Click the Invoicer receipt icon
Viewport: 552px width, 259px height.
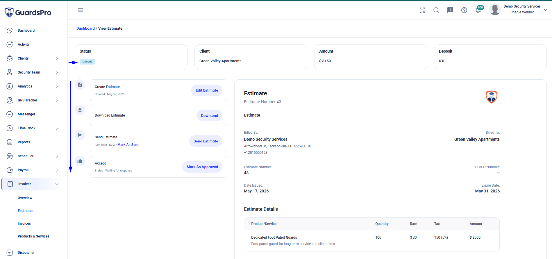point(10,184)
